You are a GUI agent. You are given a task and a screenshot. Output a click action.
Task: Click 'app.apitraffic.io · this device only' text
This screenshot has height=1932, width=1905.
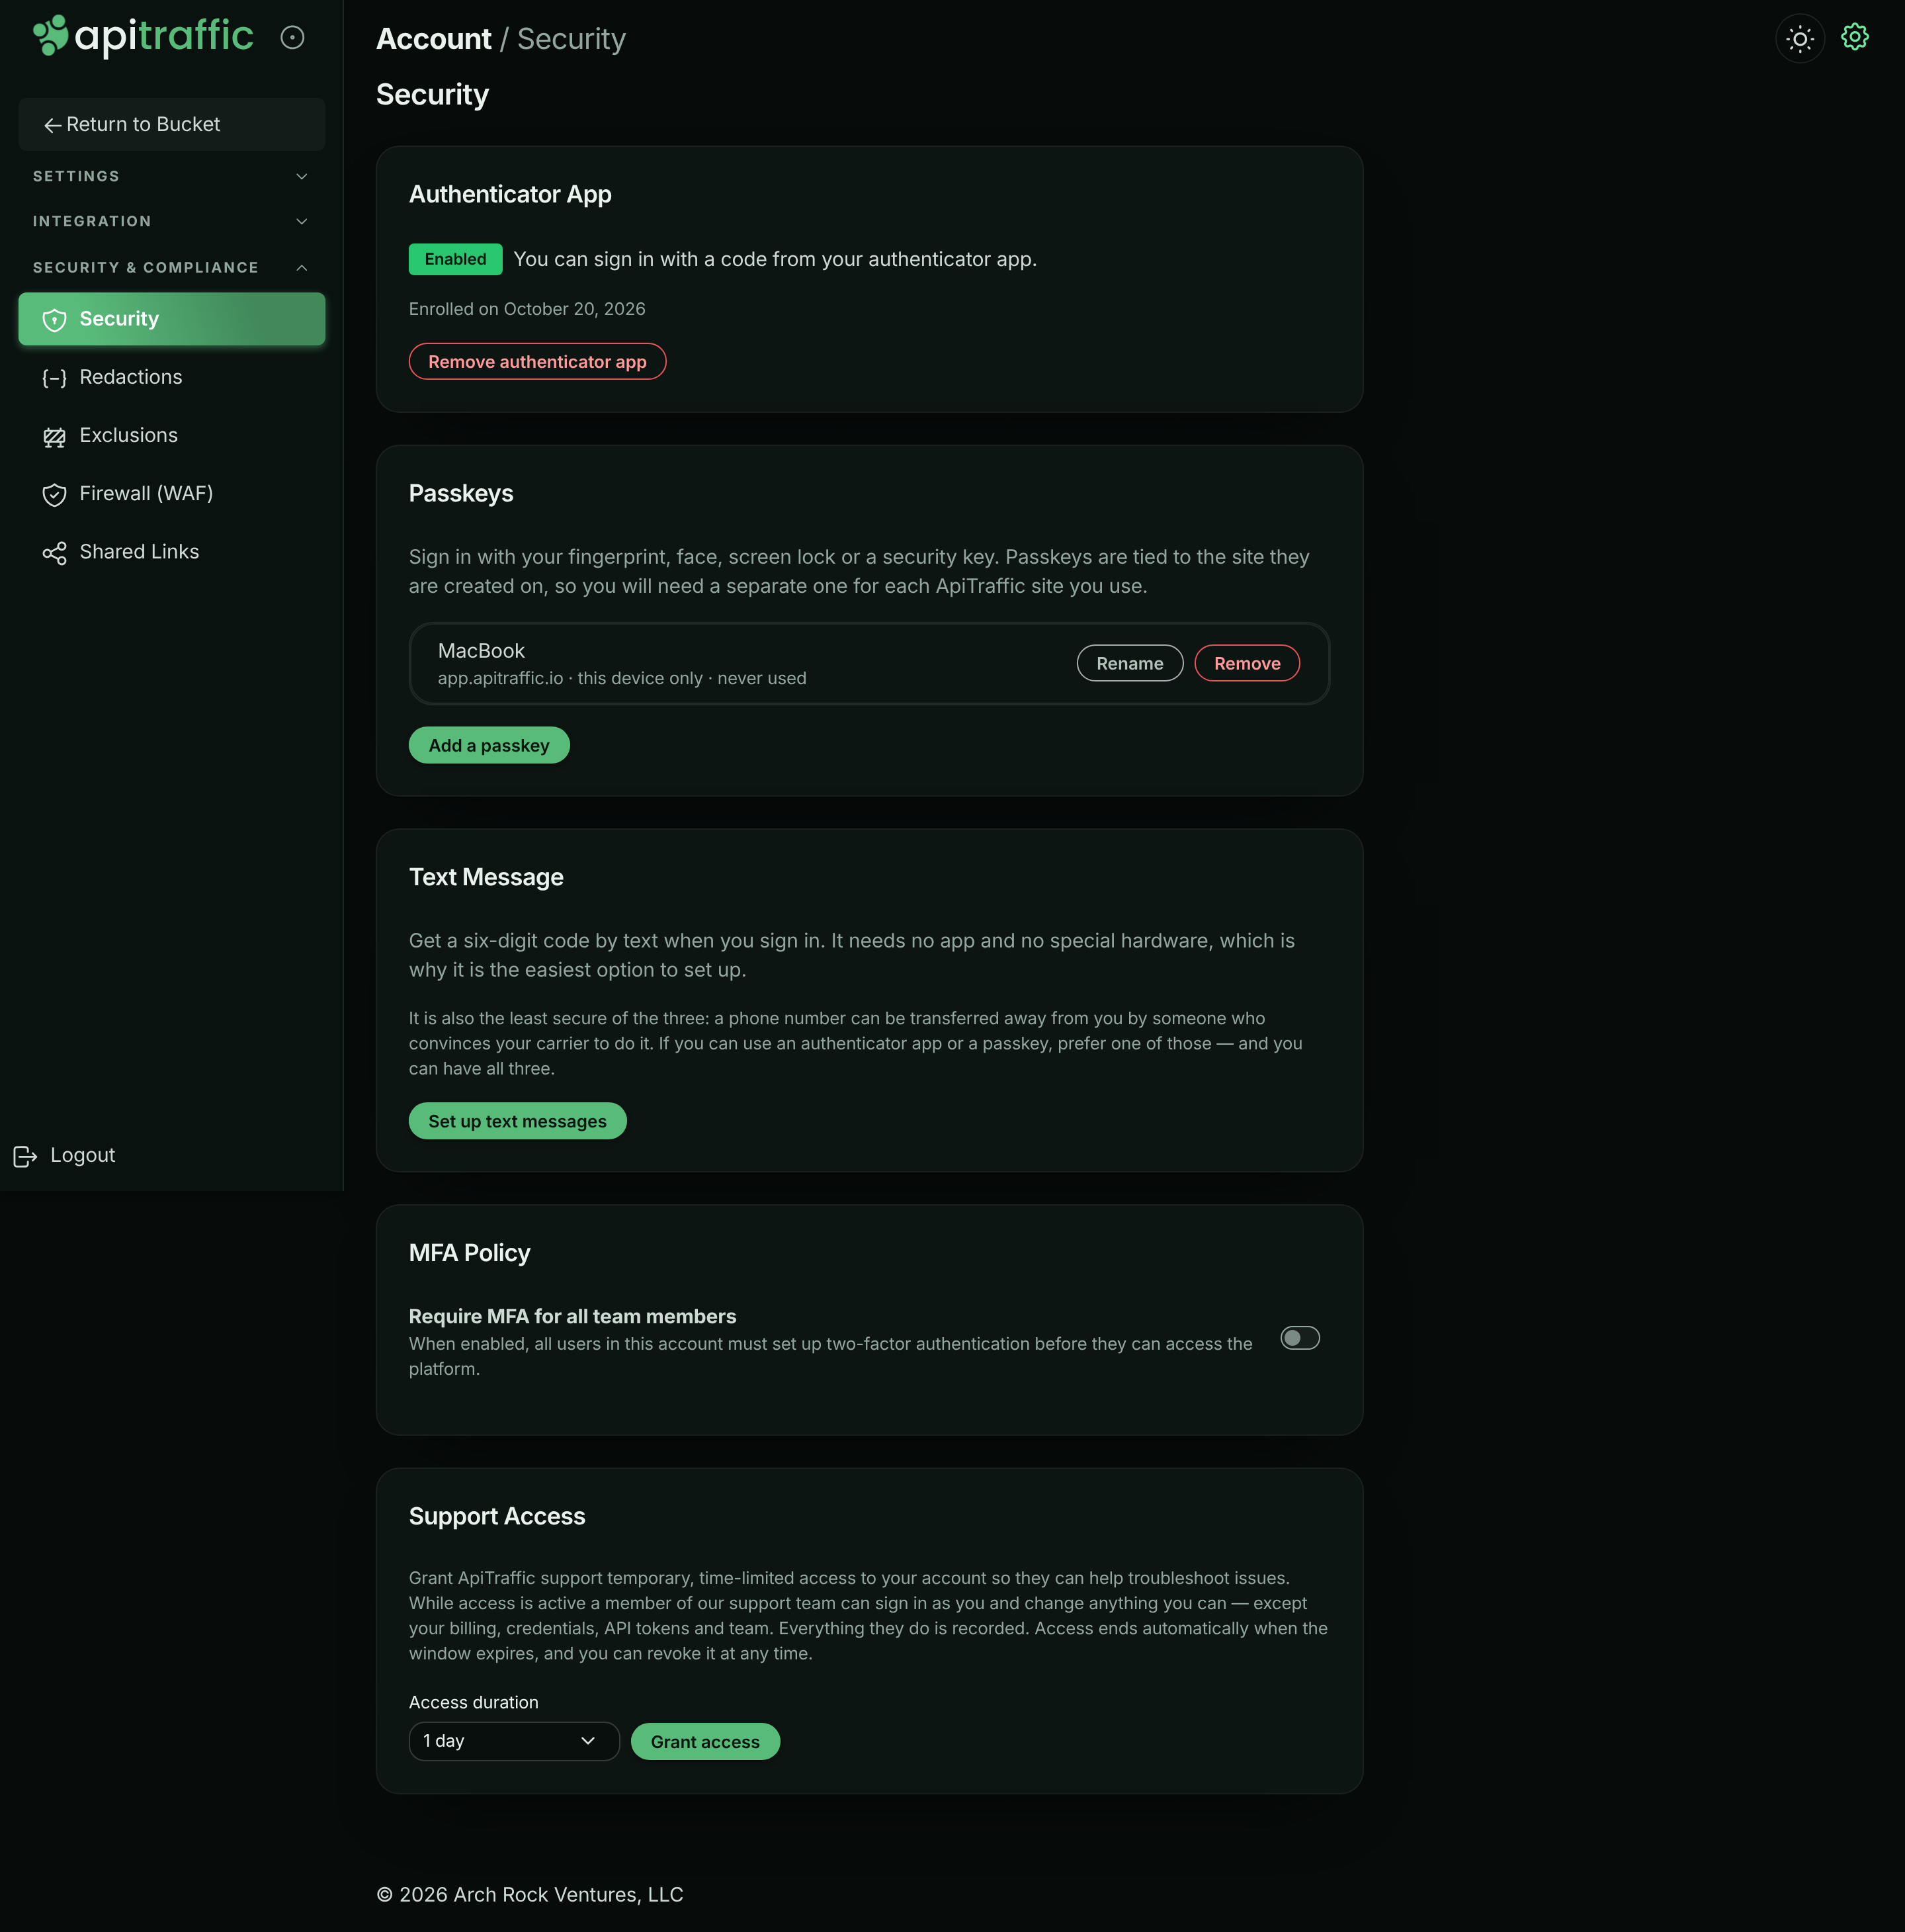click(x=571, y=678)
